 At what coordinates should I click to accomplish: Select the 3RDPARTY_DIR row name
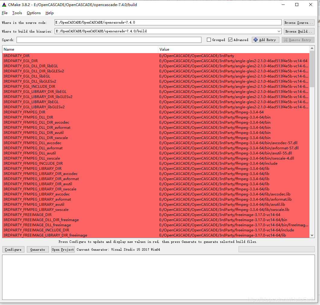[x=17, y=56]
